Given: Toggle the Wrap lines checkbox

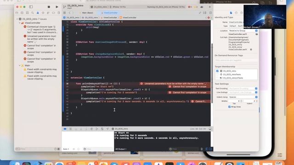Looking at the screenshot, I should 229,107.
